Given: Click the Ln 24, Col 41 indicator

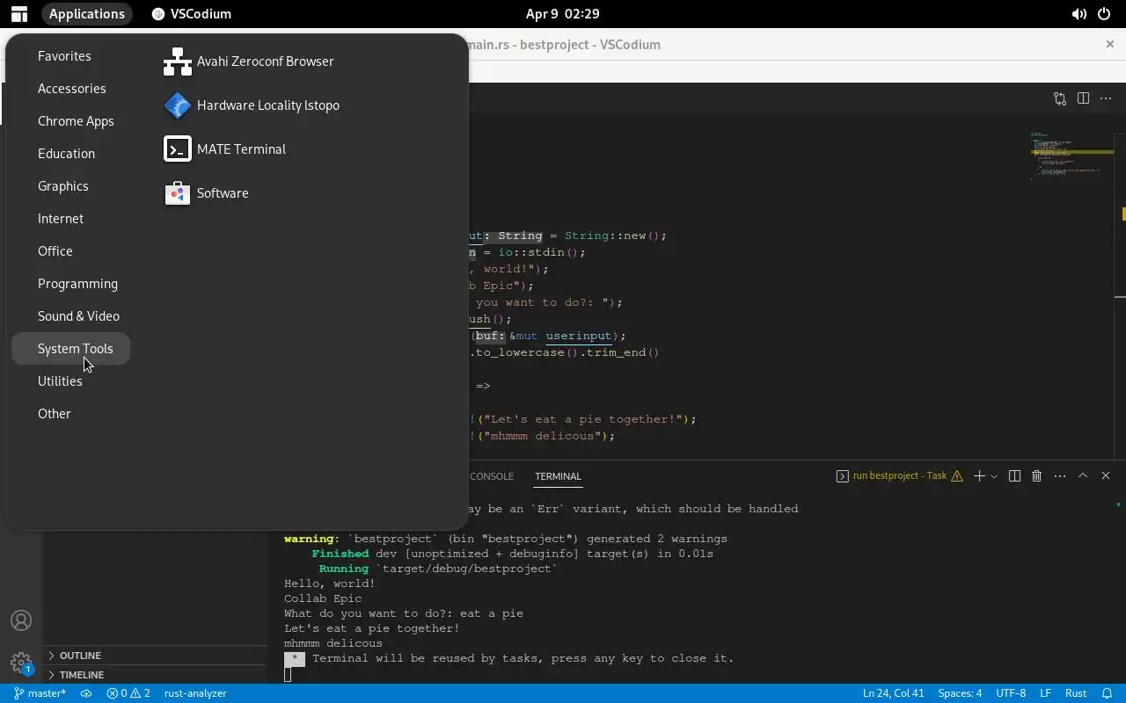Looking at the screenshot, I should click(x=893, y=693).
